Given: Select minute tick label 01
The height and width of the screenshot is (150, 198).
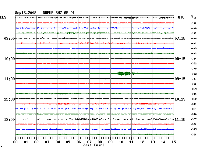Looking at the screenshot, I should 26,142.
